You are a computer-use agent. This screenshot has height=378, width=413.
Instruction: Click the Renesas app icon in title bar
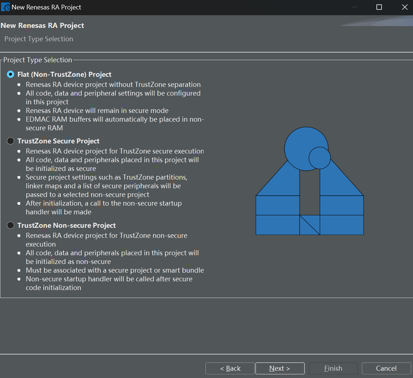click(x=5, y=7)
